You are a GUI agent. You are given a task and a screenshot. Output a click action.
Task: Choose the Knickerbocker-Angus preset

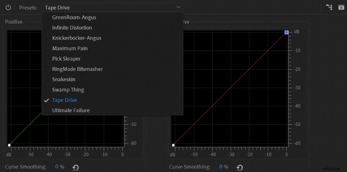[112, 38]
